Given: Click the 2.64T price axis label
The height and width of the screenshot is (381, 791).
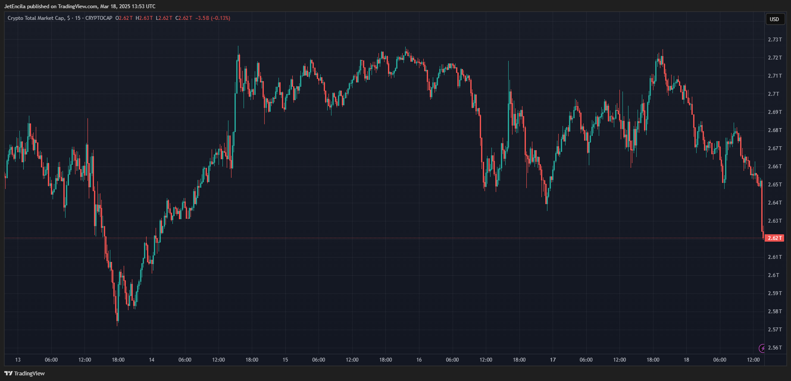Looking at the screenshot, I should coord(775,203).
